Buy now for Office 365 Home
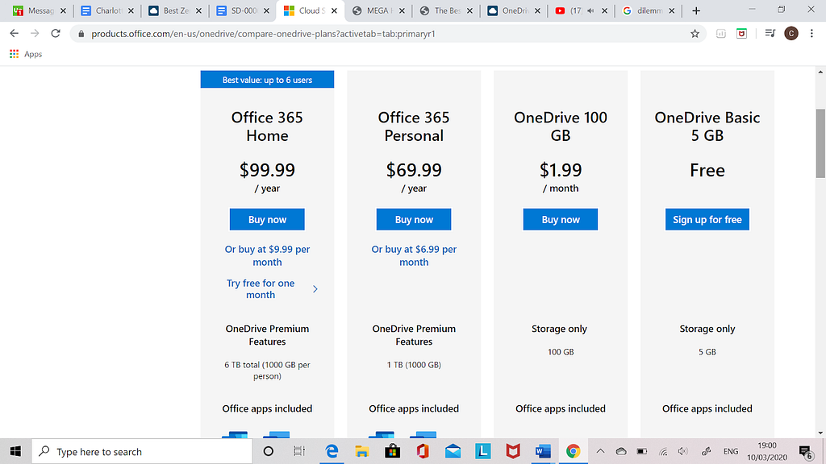826x464 pixels. 267,219
